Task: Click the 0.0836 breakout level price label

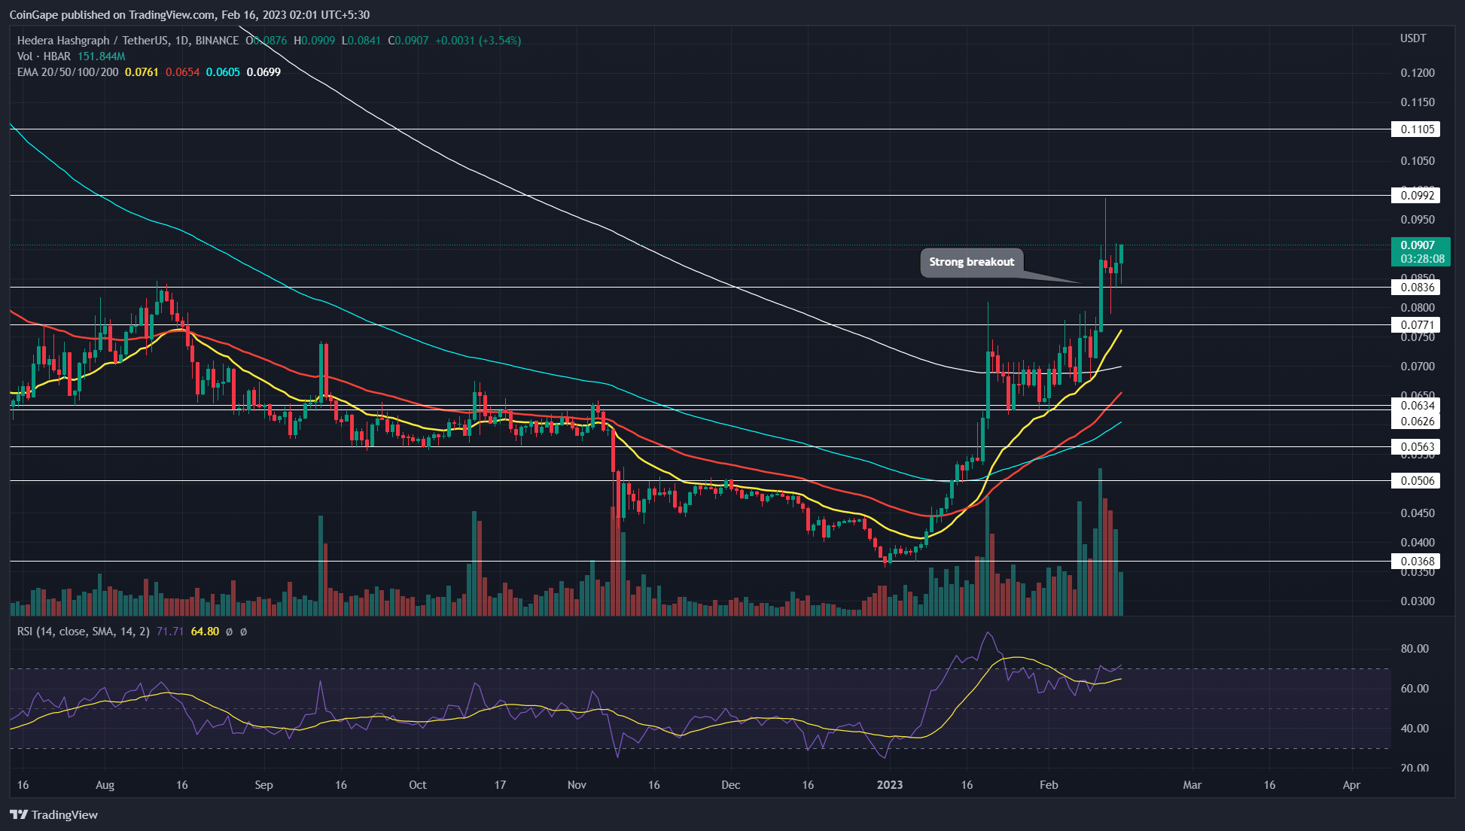Action: click(1416, 287)
